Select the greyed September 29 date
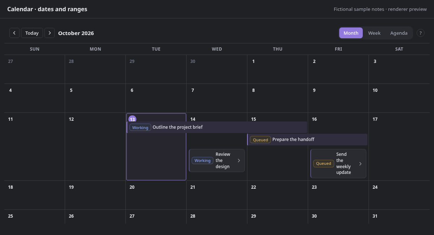 (x=132, y=61)
